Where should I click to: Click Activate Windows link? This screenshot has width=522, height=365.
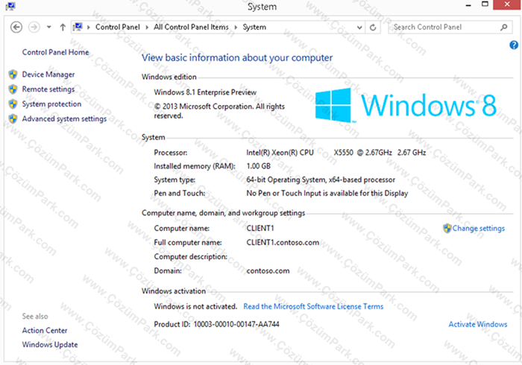478,324
